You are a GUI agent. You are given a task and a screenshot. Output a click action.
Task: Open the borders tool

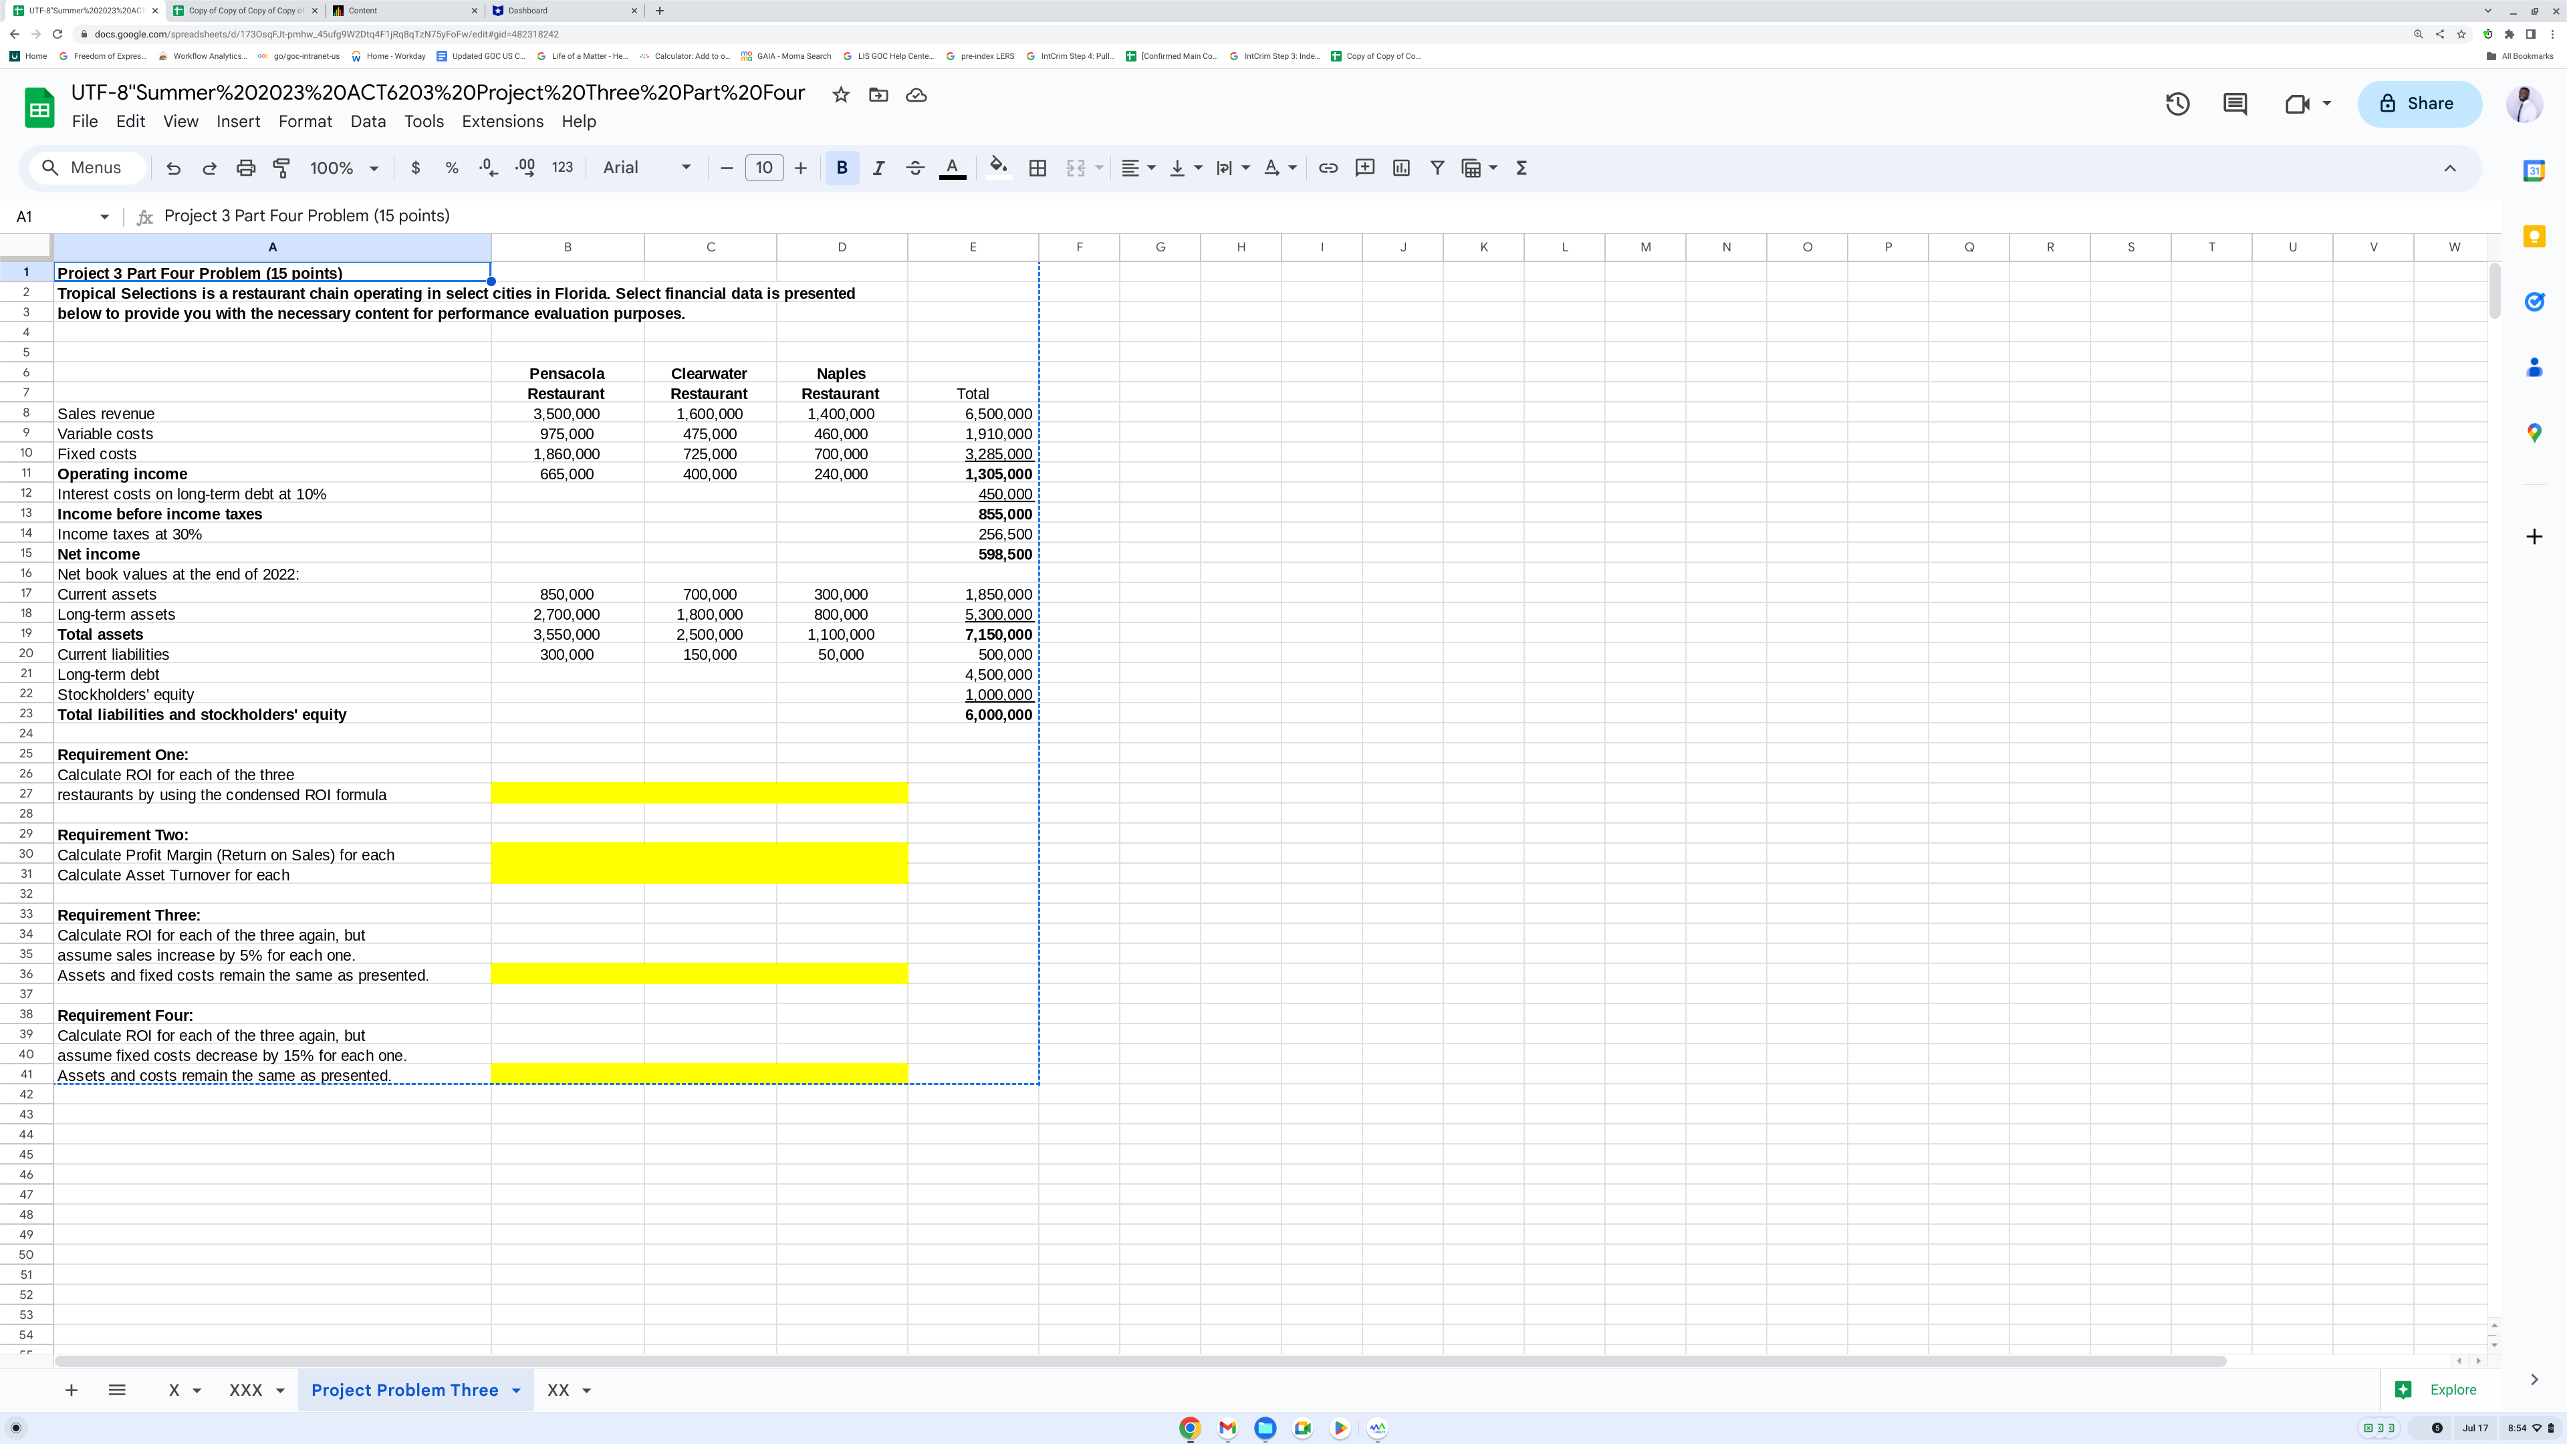click(1037, 168)
